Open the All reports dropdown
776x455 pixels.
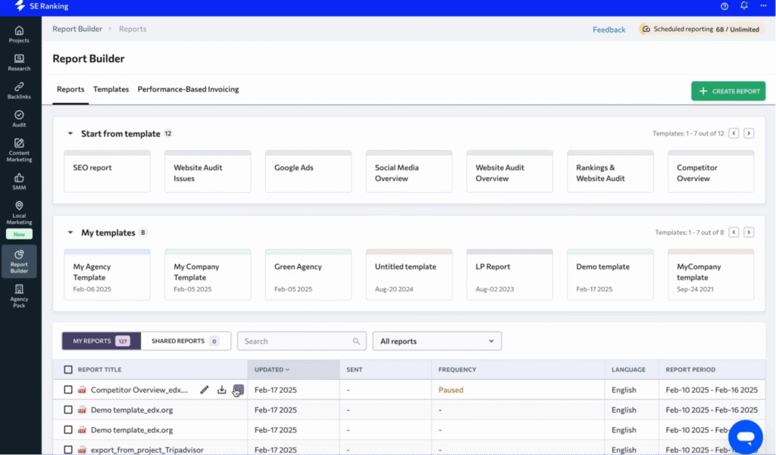pos(437,341)
